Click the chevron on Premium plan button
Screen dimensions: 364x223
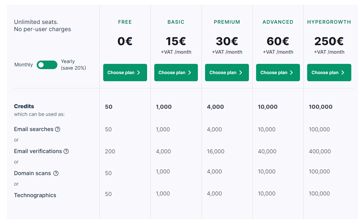coord(241,73)
